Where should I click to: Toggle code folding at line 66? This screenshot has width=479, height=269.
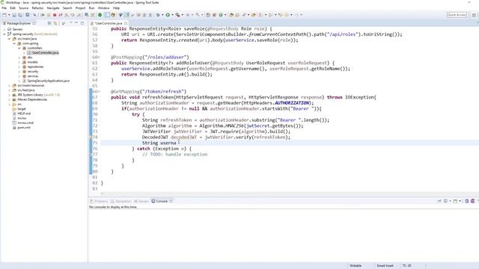coord(98,91)
